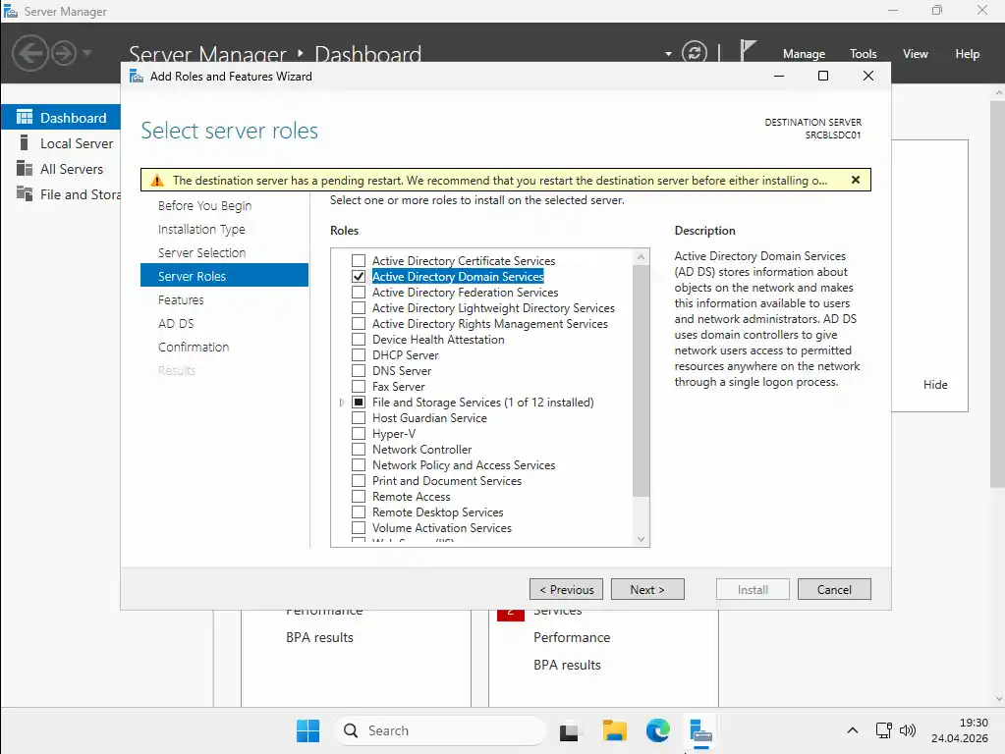
Task: Open the View menu
Action: pyautogui.click(x=915, y=54)
